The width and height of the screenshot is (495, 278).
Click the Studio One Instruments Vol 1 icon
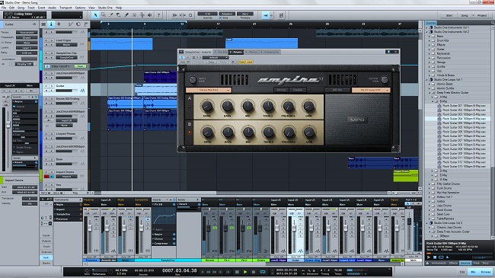(x=430, y=27)
